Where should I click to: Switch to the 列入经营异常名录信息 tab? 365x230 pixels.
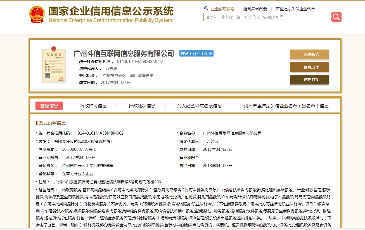tap(200, 106)
